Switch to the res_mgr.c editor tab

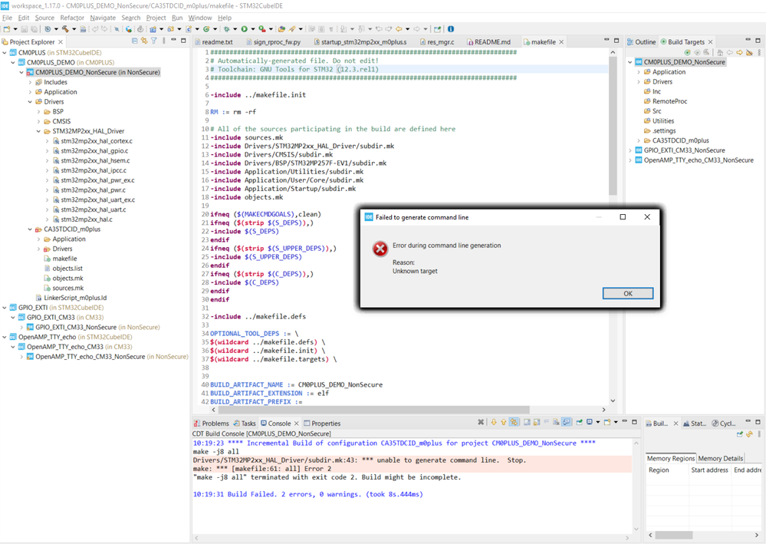(437, 42)
